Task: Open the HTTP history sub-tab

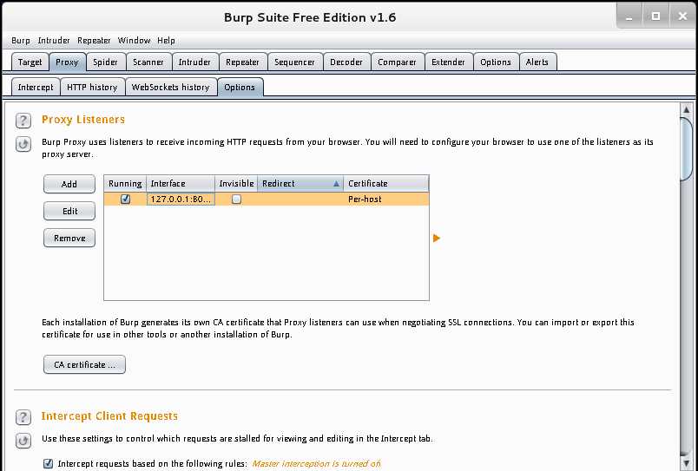Action: click(92, 87)
